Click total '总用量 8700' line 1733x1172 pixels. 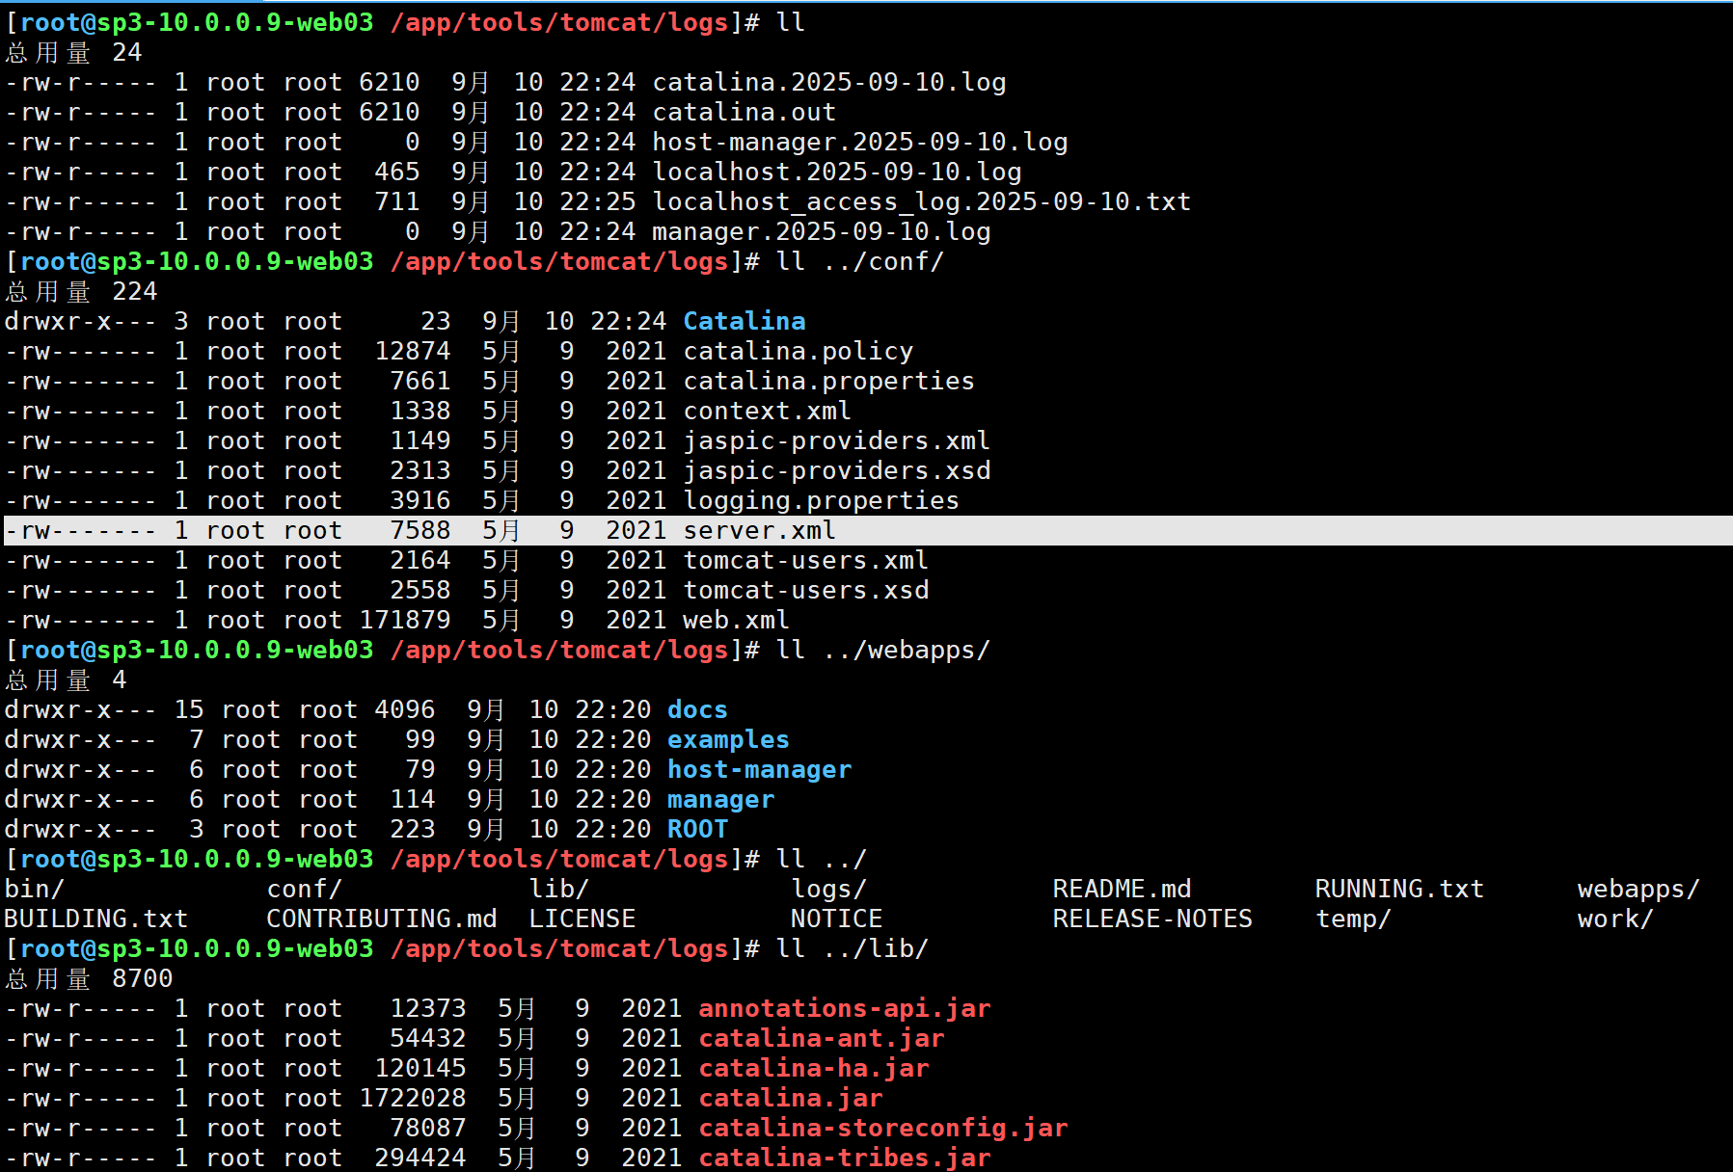[x=89, y=978]
